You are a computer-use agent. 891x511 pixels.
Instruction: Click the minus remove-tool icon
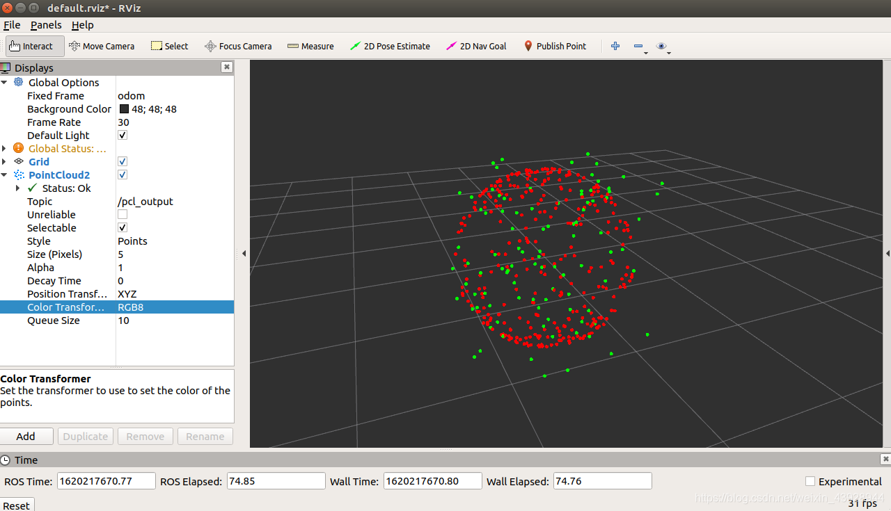[638, 46]
